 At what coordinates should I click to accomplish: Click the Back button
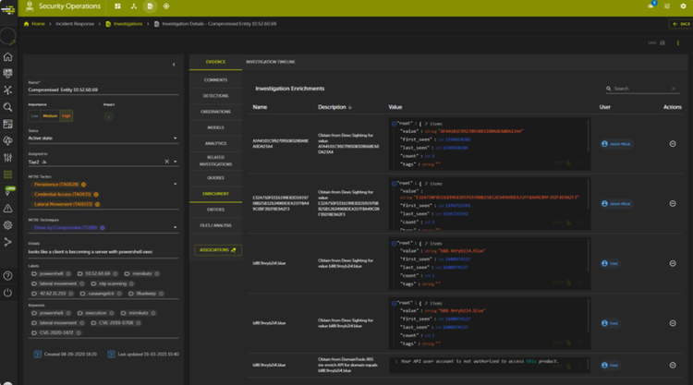tap(681, 24)
